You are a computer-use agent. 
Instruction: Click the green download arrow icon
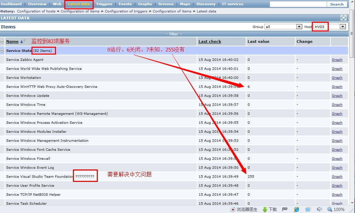(x=265, y=210)
